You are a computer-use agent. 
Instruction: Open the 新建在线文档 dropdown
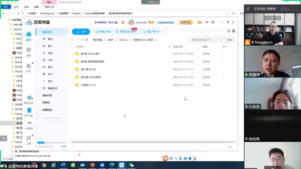point(126,32)
